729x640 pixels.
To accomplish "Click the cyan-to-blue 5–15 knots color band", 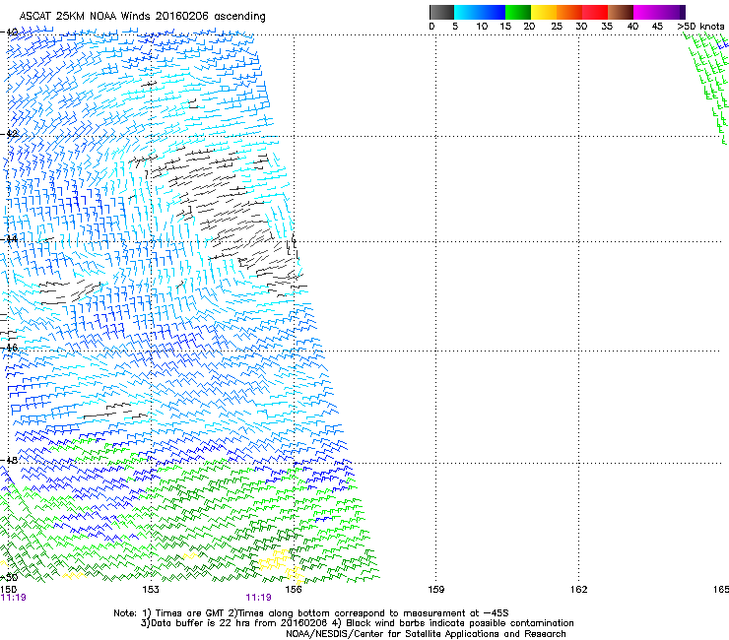I will pos(480,12).
